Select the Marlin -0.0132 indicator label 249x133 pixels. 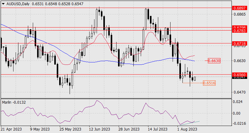(14, 102)
